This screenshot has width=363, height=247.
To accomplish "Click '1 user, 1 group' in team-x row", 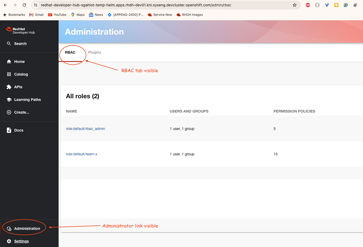I will click(182, 154).
